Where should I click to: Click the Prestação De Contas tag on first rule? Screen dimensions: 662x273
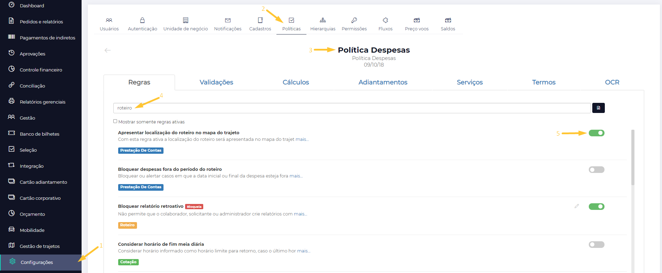click(141, 151)
